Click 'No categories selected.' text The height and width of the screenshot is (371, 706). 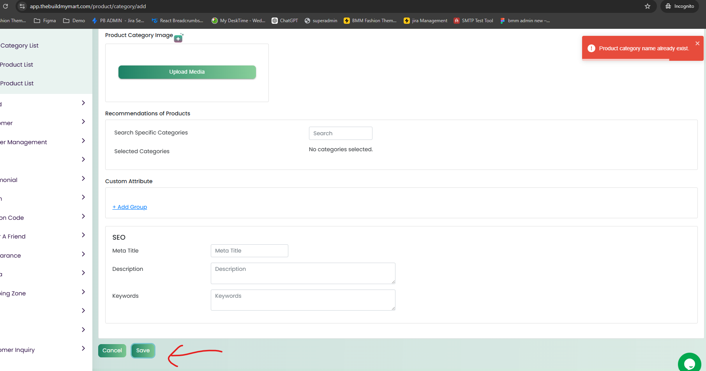pos(341,149)
